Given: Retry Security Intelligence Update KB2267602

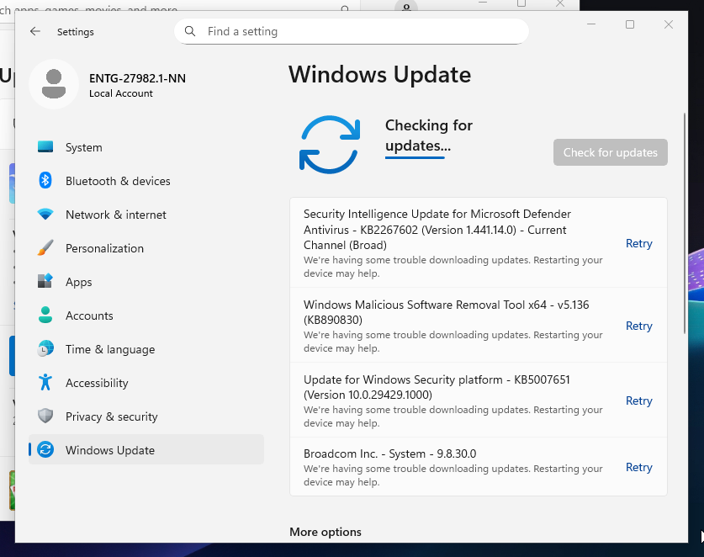Looking at the screenshot, I should pyautogui.click(x=639, y=243).
